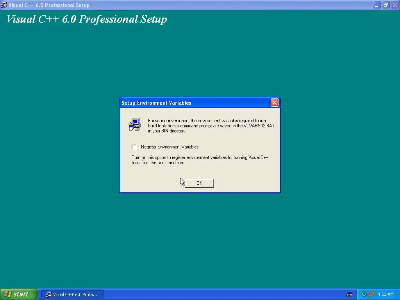Close the Setup Environment Variables dialog
Image resolution: width=400 pixels, height=300 pixels.
(x=275, y=103)
